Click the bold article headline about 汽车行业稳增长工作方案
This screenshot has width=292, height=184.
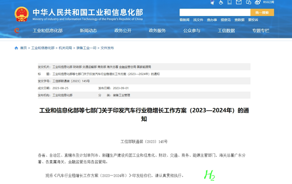(x=144, y=114)
